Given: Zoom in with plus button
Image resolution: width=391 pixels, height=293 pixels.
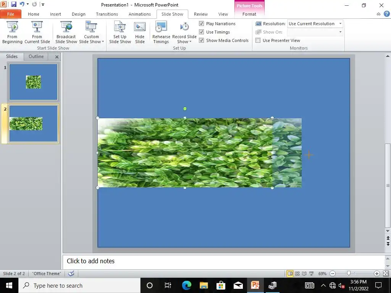Looking at the screenshot, I should click(376, 274).
